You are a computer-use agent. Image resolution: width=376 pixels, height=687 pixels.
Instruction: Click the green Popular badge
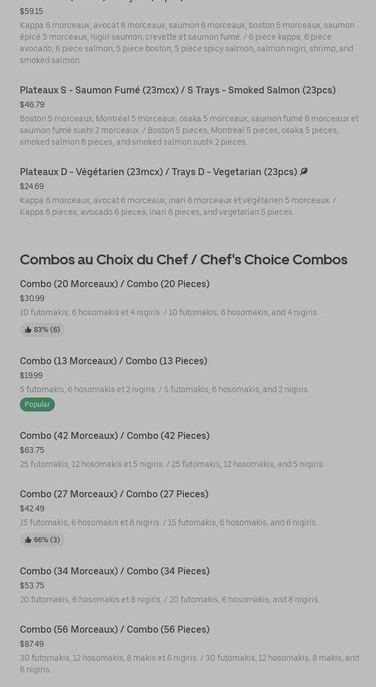37,404
